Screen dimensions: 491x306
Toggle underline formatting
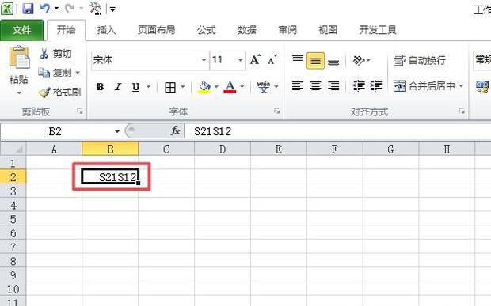[x=136, y=87]
